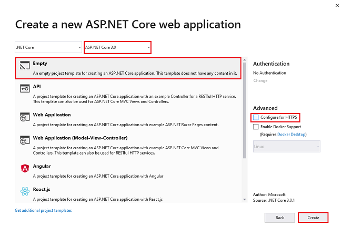Click the Source: .NET Core 3.0.1 text
This screenshot has width=342, height=237.
click(274, 200)
